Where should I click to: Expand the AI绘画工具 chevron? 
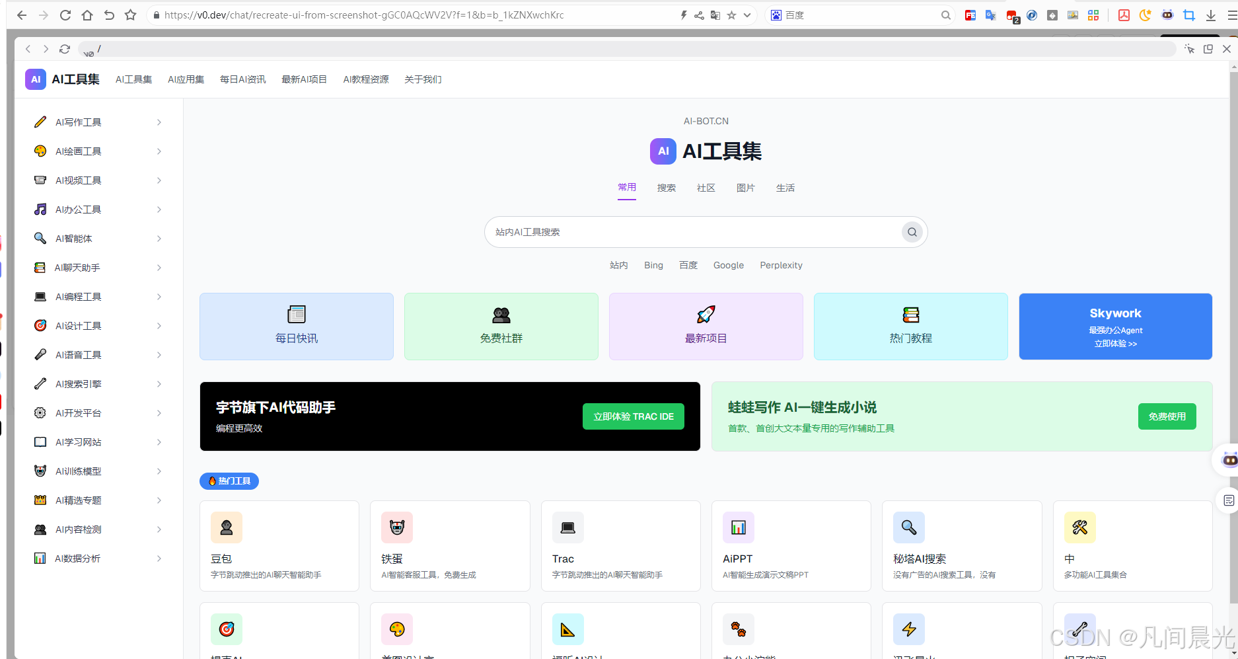point(159,151)
